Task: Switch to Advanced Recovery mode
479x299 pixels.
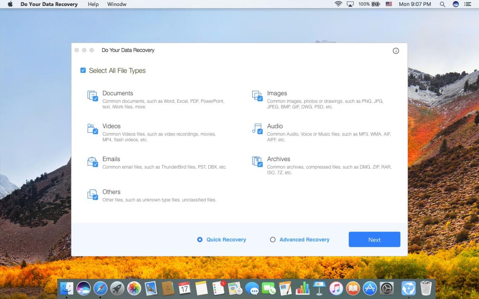Action: pos(273,239)
